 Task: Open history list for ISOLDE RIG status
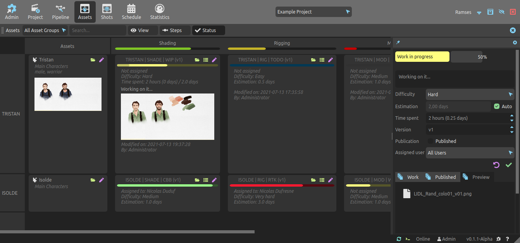click(322, 180)
